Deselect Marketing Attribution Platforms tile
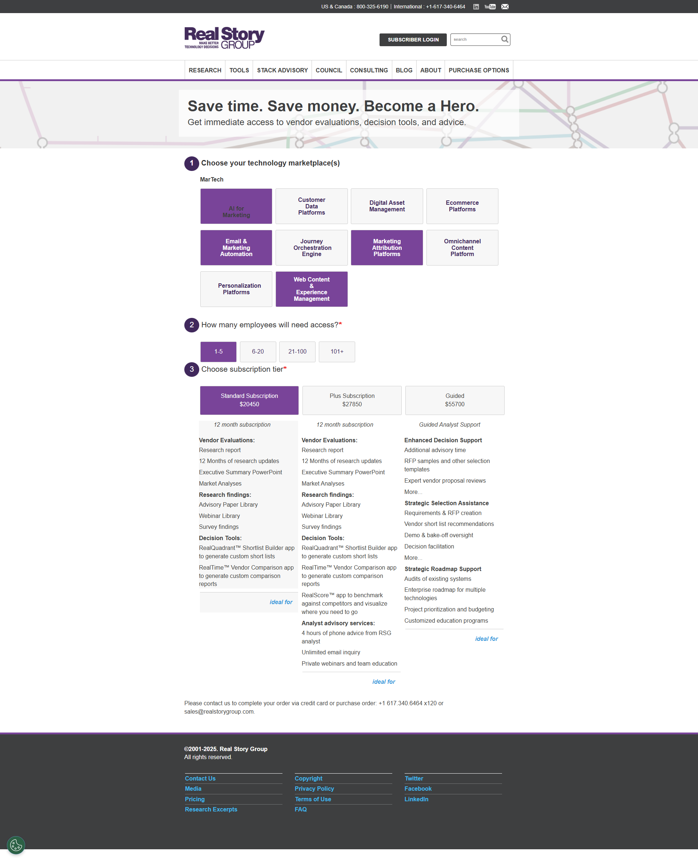This screenshot has width=698, height=858. [x=387, y=247]
